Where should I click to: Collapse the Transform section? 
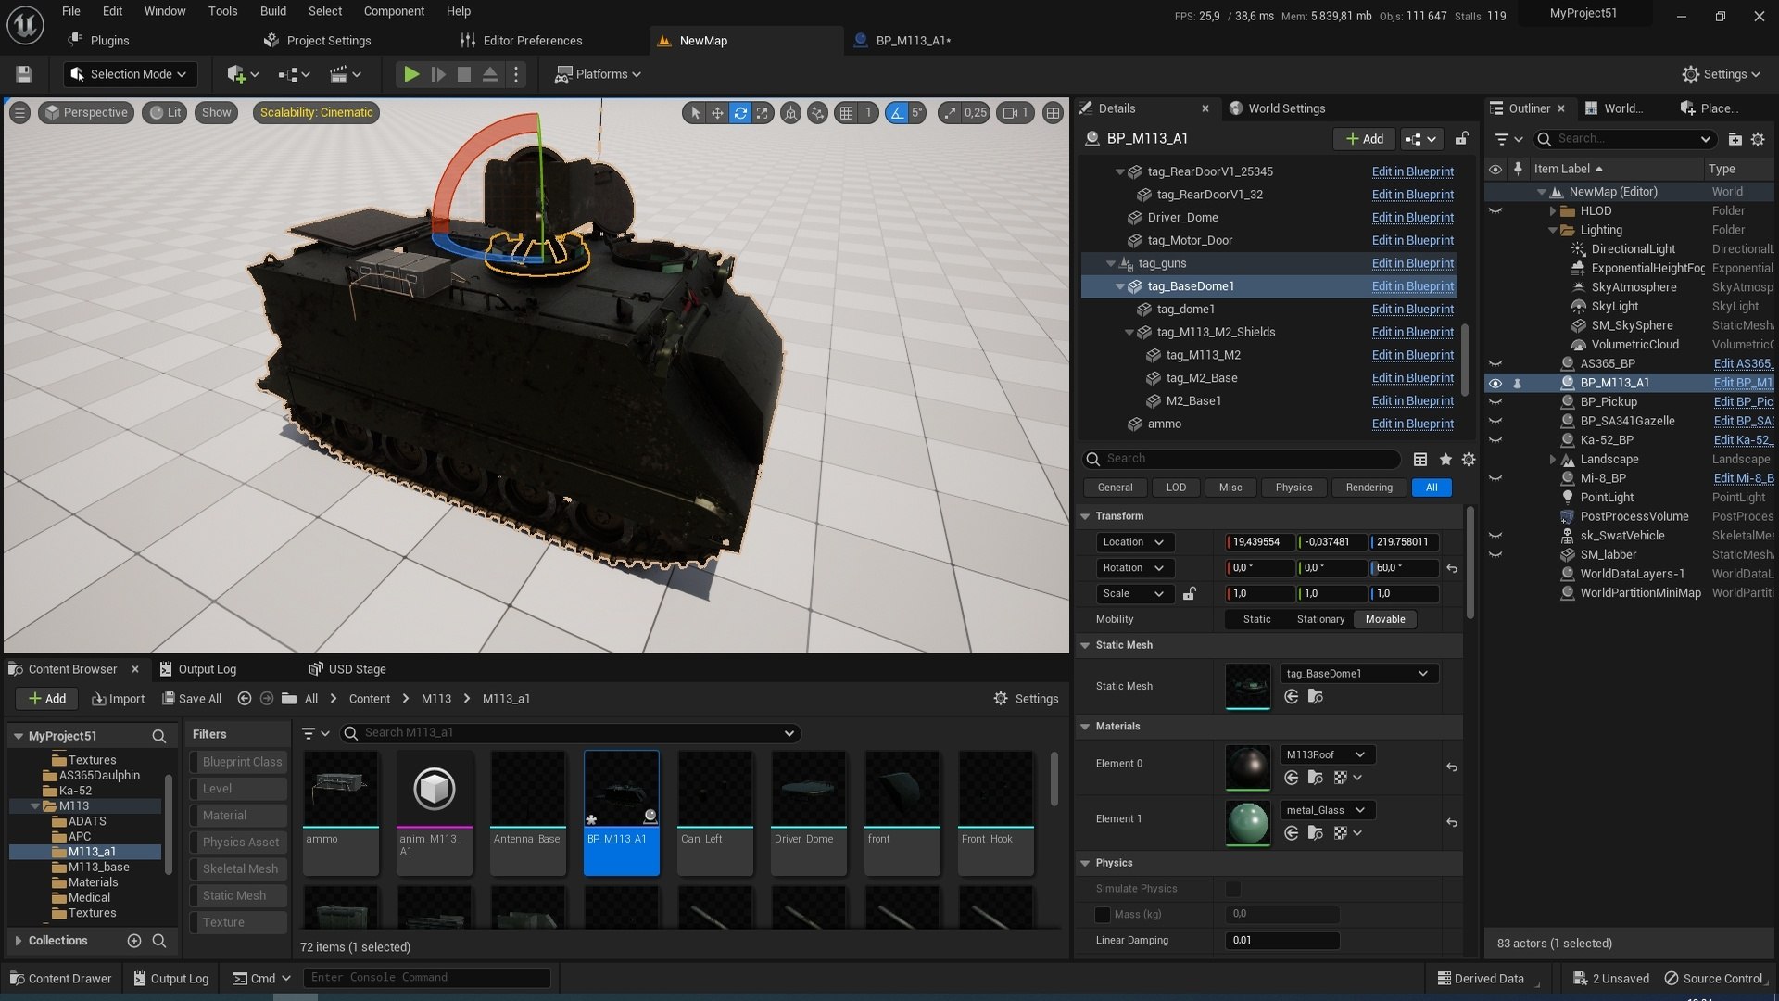1085,516
